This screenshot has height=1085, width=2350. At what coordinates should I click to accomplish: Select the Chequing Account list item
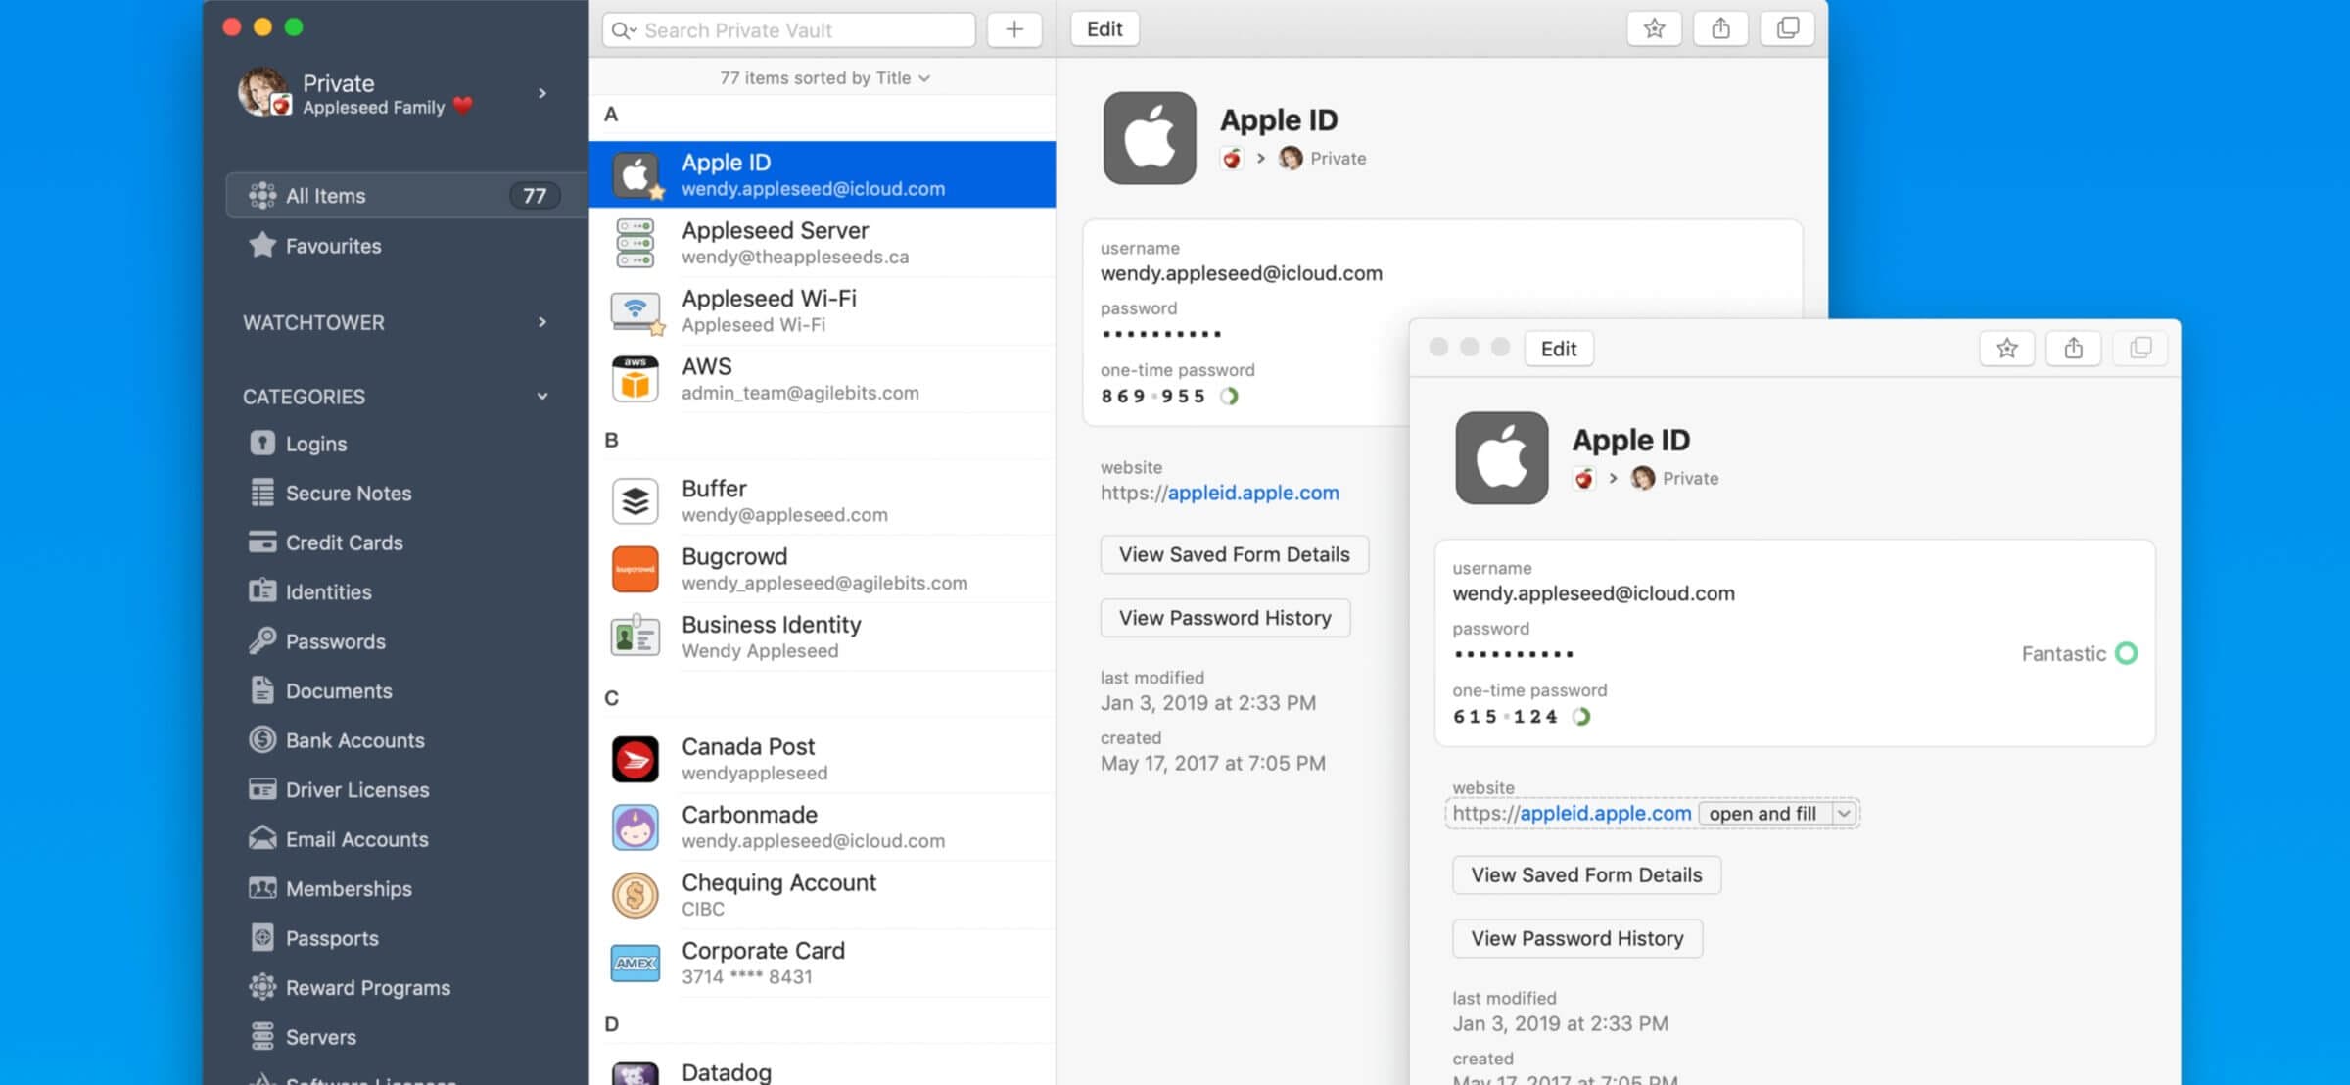tap(822, 895)
